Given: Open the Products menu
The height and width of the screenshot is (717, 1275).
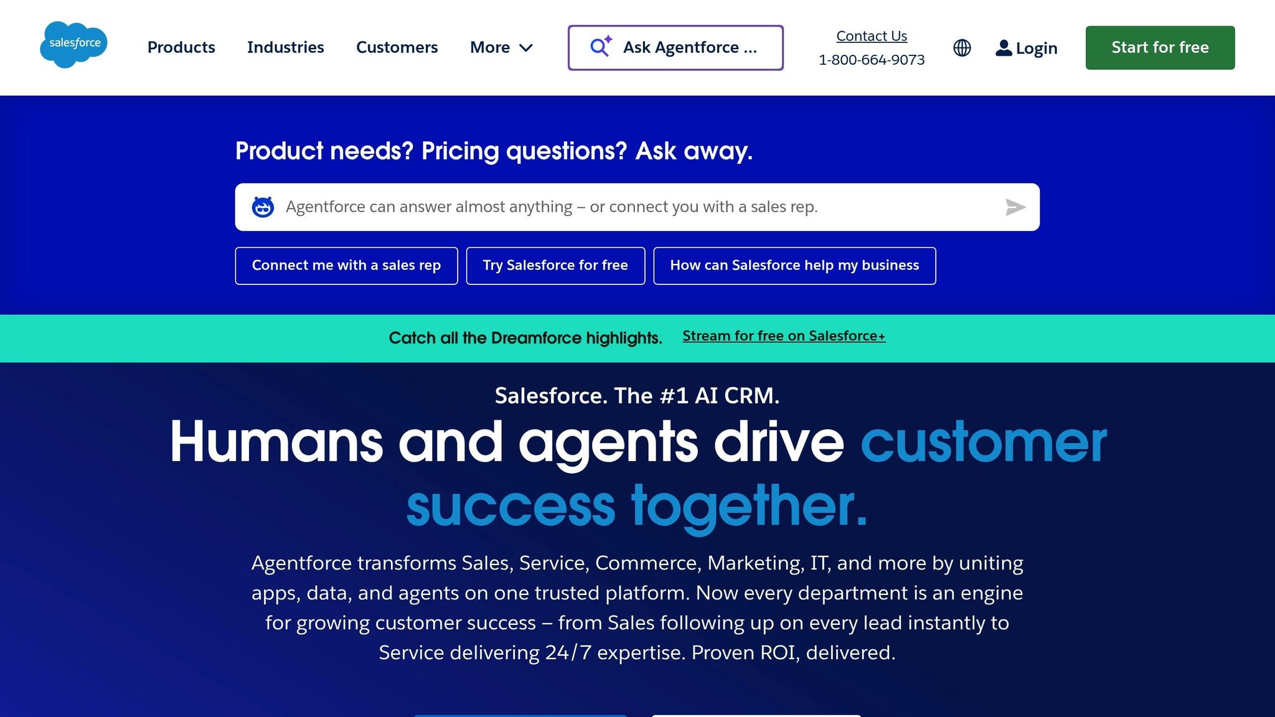Looking at the screenshot, I should [181, 47].
